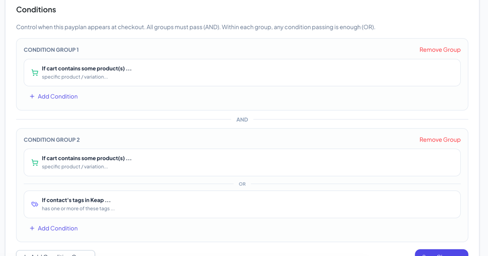Click the cart icon in Condition Group 1
The image size is (488, 256).
click(35, 73)
